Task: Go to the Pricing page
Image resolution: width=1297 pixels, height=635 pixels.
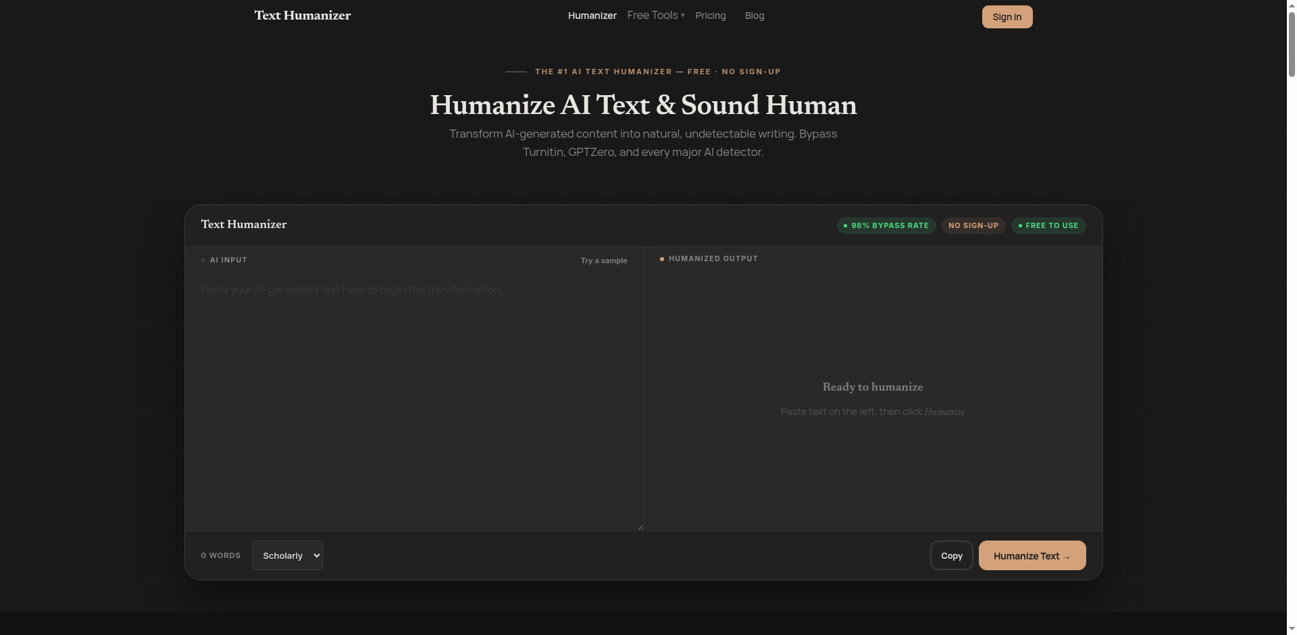Action: (x=710, y=16)
